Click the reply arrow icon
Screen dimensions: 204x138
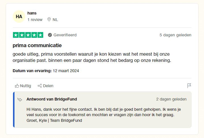(x=20, y=99)
